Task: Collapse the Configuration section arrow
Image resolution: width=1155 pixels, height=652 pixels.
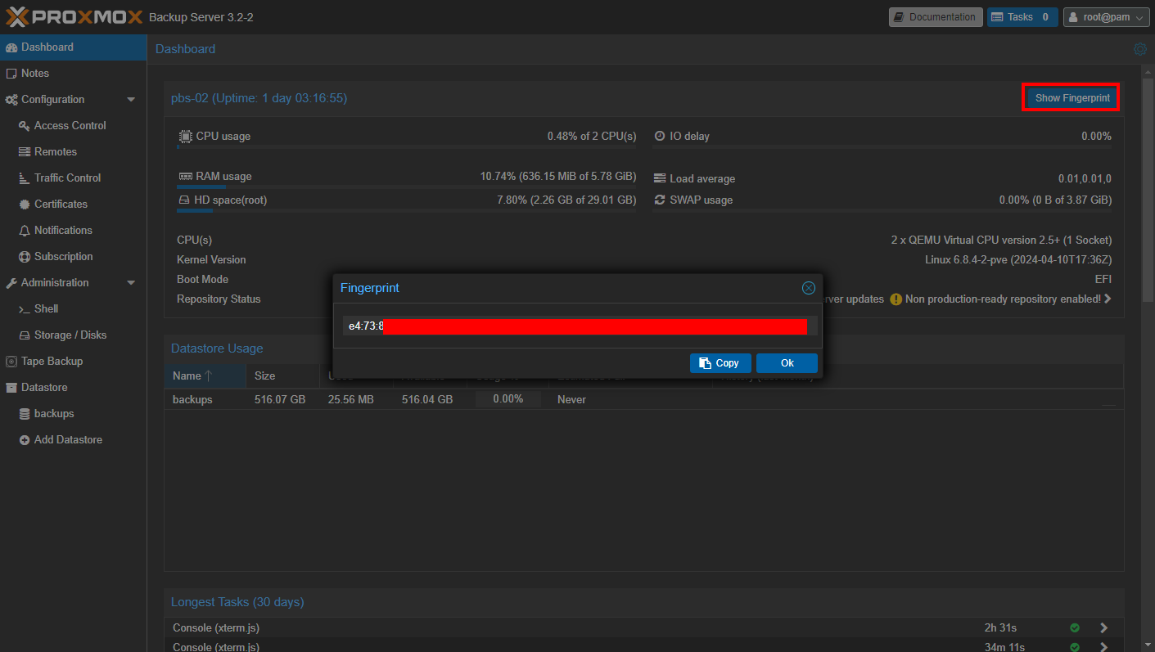Action: point(131,100)
